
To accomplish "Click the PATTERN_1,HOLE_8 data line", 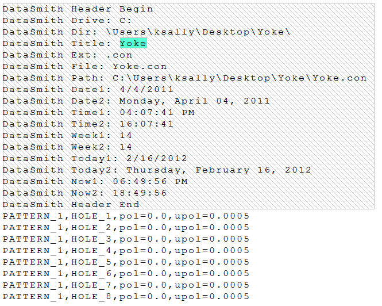I will pyautogui.click(x=126, y=296).
